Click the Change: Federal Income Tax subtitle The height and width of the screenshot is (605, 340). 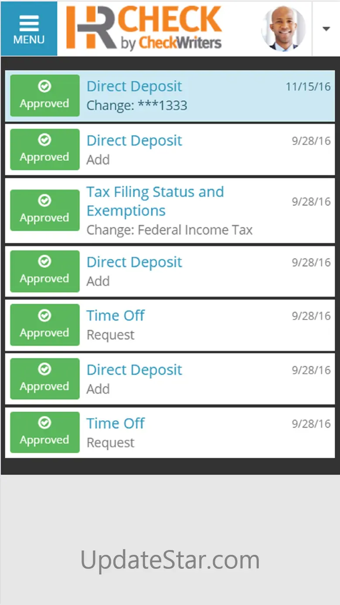tap(169, 230)
